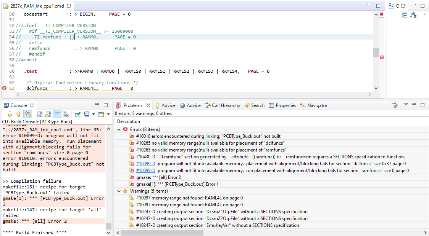This screenshot has height=236, width=429.
Task: Collapse the Warnings (5 items) group
Action: coord(119,191)
